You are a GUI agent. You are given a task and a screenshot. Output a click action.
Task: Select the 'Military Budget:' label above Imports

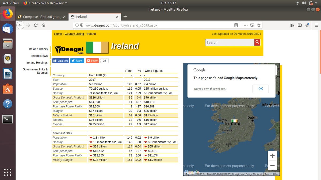pyautogui.click(x=63, y=115)
